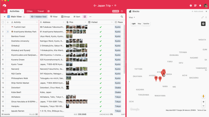Switch to the Cities table tab
The height and width of the screenshot is (117, 209).
(30, 11)
